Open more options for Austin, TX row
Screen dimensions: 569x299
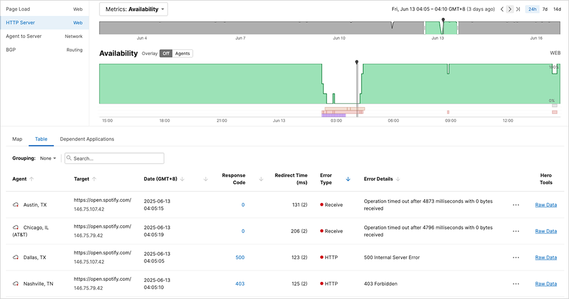516,205
